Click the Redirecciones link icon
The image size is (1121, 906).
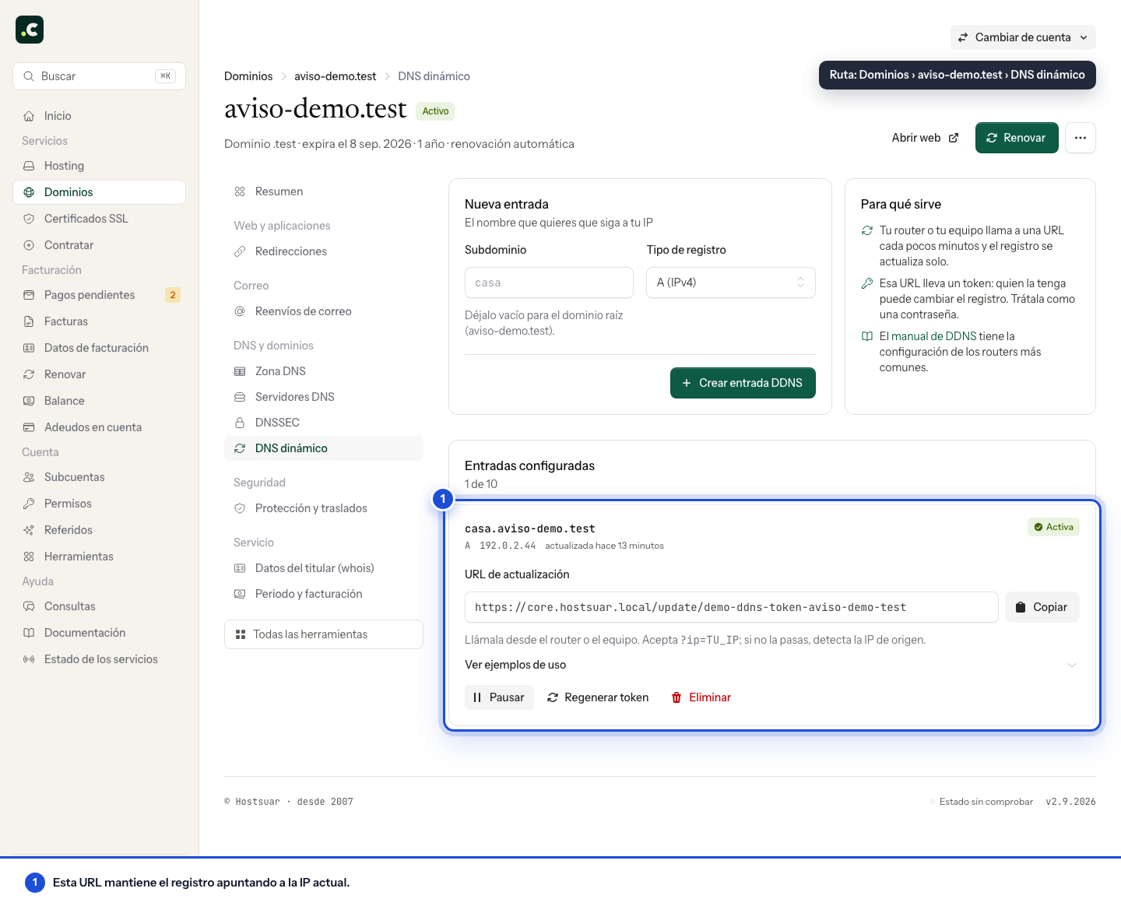[x=240, y=251]
